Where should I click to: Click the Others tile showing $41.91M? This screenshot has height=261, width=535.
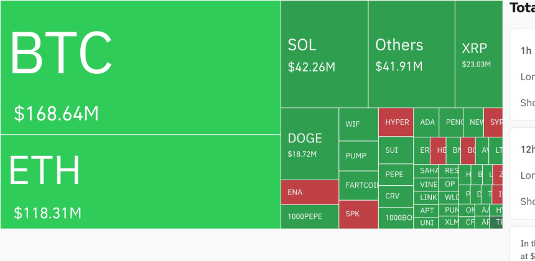[x=411, y=54]
